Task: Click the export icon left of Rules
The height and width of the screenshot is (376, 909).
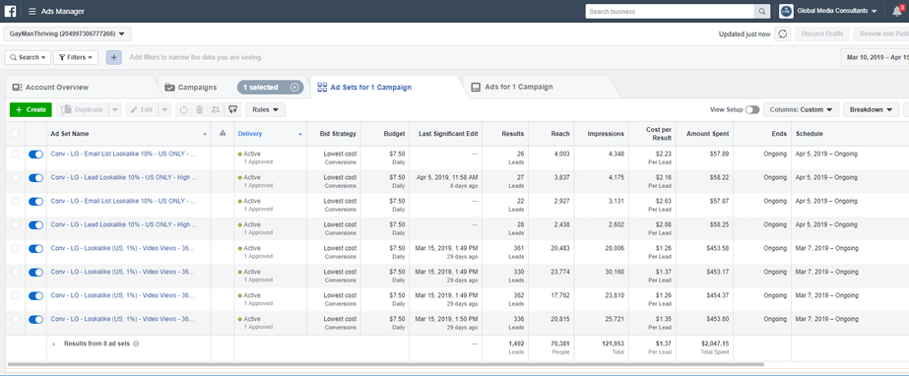Action: click(232, 109)
